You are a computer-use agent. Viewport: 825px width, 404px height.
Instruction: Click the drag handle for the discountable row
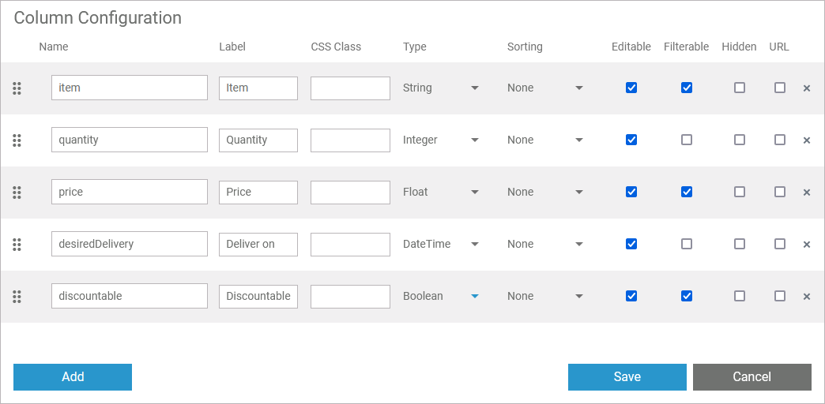coord(17,297)
